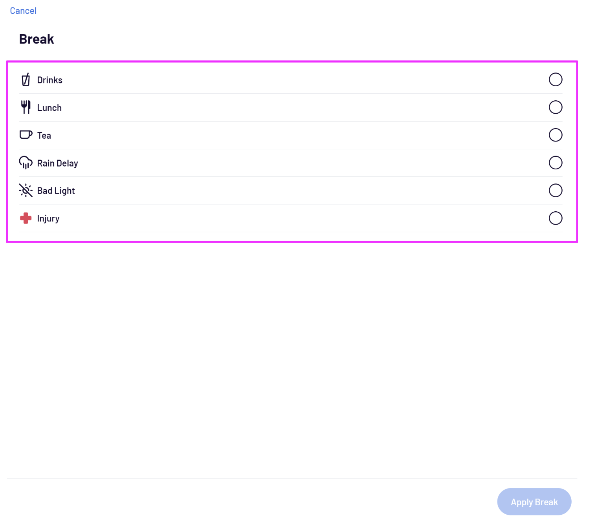Select the Drinks radio button

(555, 80)
